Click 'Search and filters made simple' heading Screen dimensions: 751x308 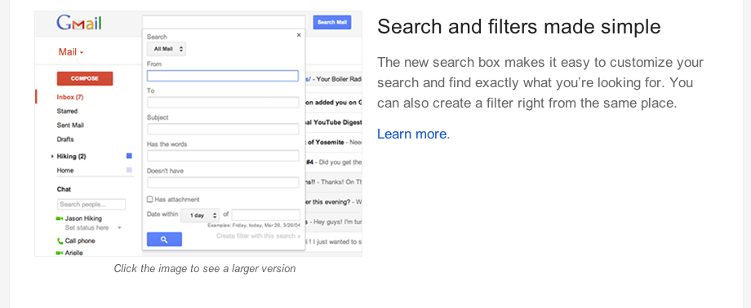tap(518, 27)
